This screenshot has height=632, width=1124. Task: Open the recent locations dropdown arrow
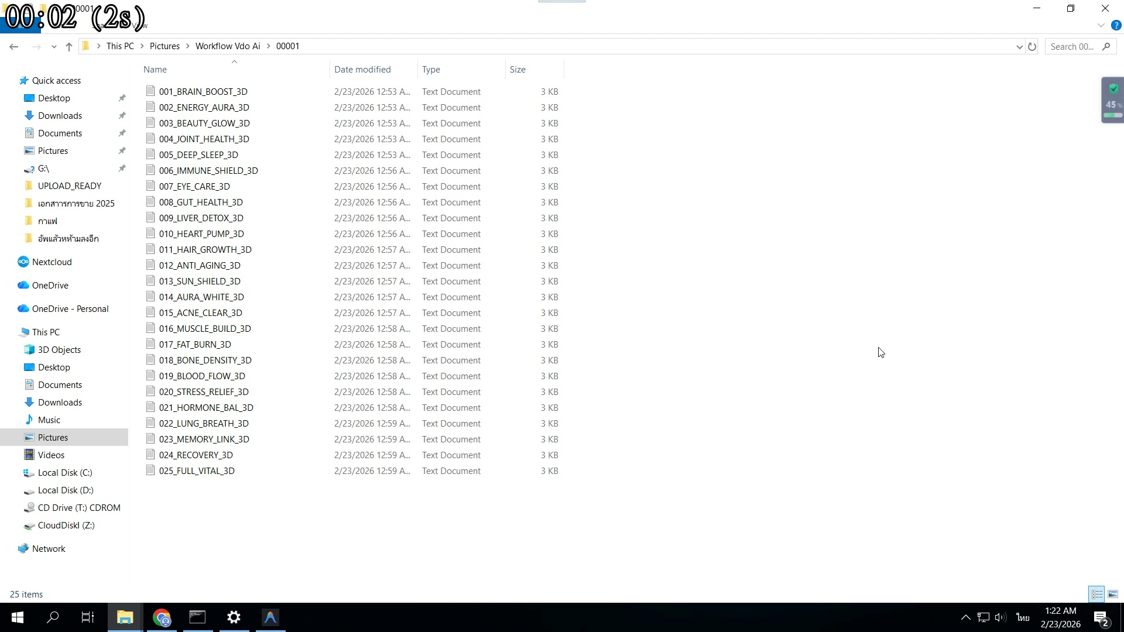(54, 47)
